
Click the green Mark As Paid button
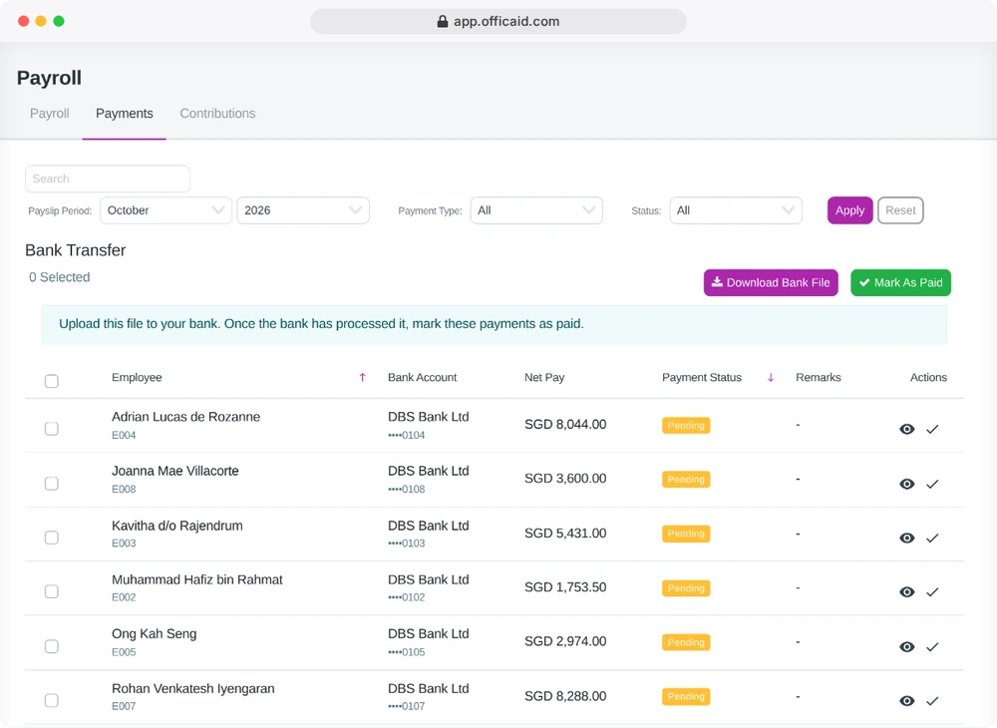tap(901, 283)
